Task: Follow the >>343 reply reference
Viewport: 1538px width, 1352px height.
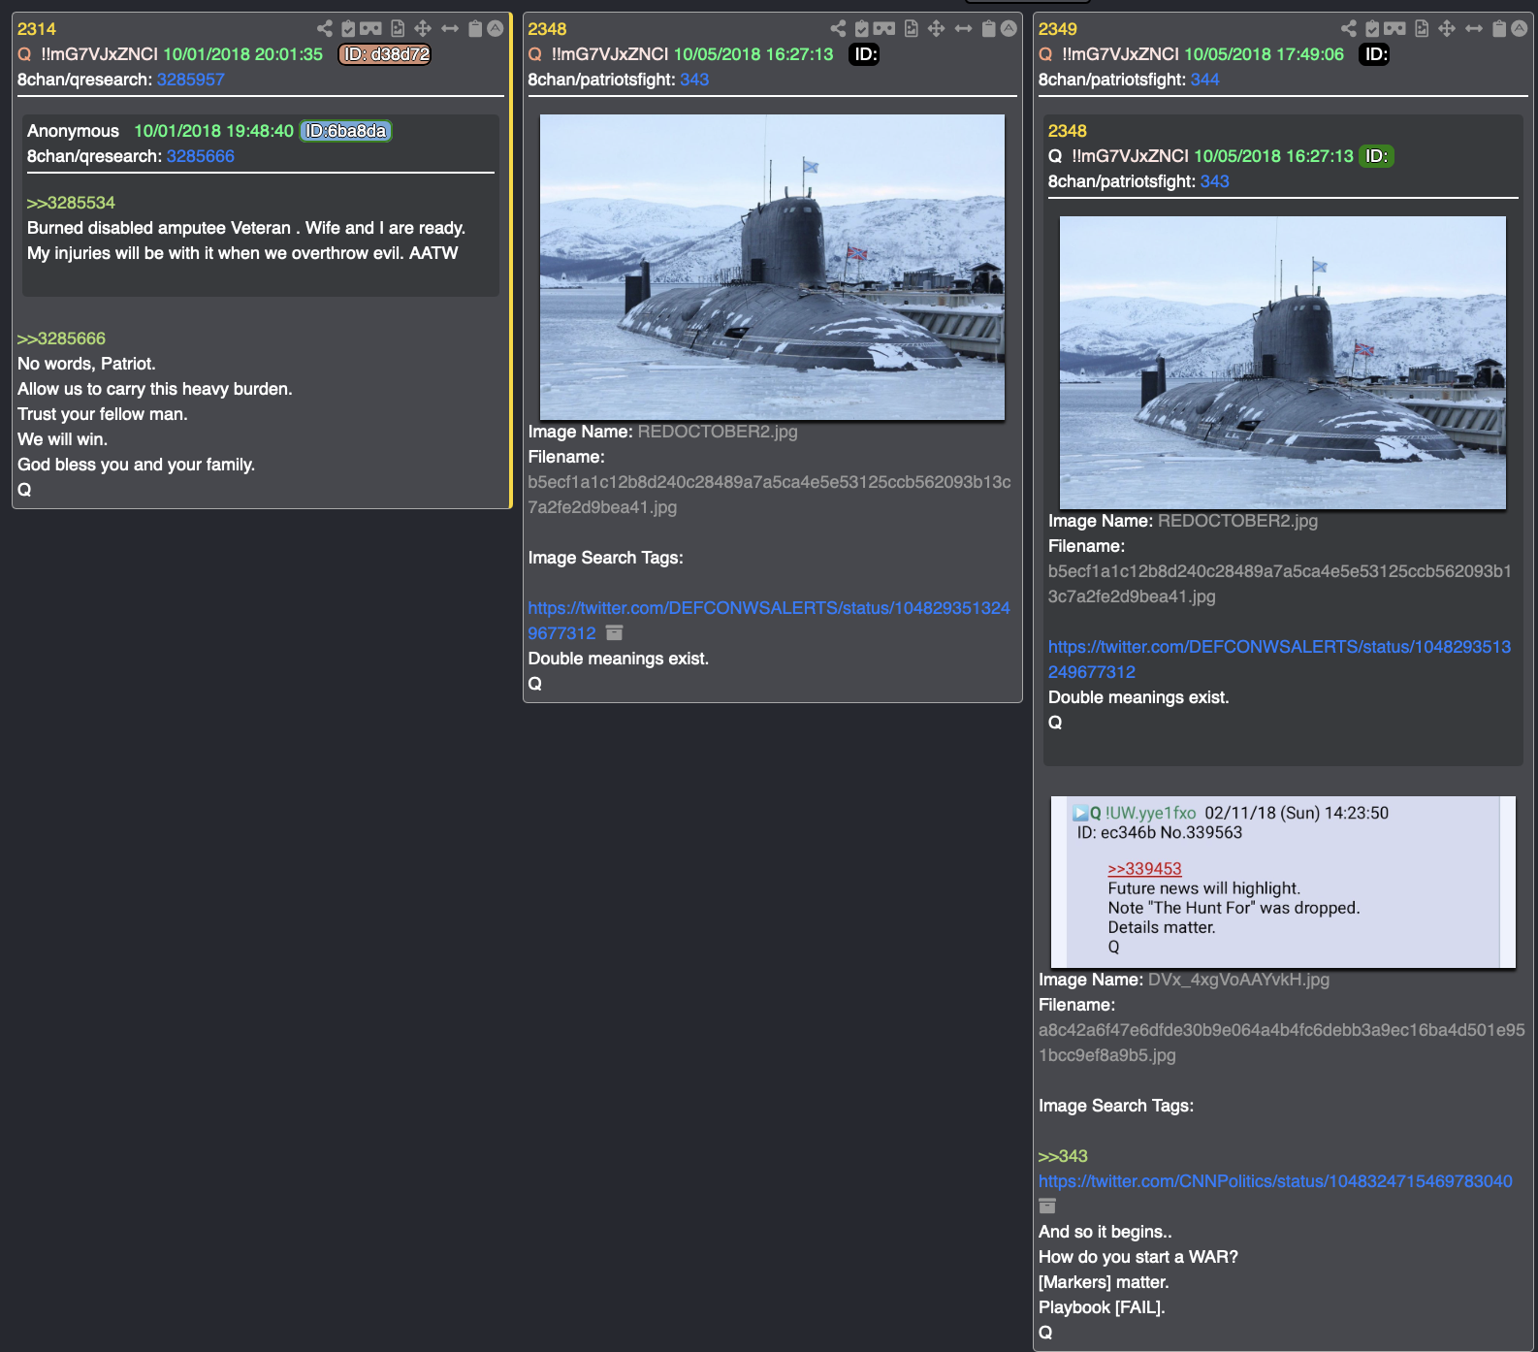Action: (x=1063, y=1156)
